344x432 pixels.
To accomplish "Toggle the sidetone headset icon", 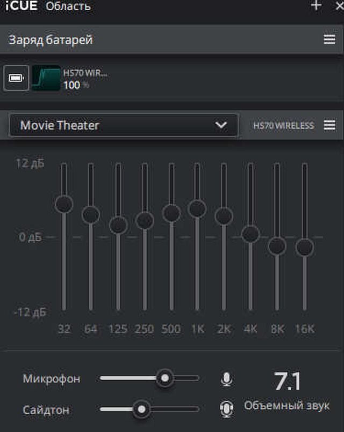I will pyautogui.click(x=227, y=409).
